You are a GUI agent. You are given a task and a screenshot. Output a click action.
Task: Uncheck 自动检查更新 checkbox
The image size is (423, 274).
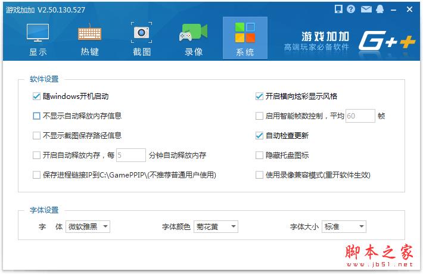[x=259, y=135]
